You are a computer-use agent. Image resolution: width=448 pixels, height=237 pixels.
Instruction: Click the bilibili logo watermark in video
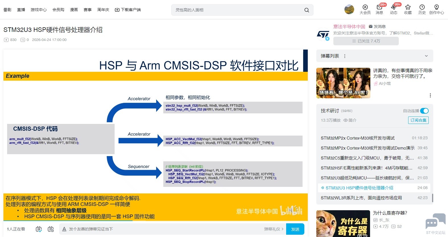coord(291,211)
